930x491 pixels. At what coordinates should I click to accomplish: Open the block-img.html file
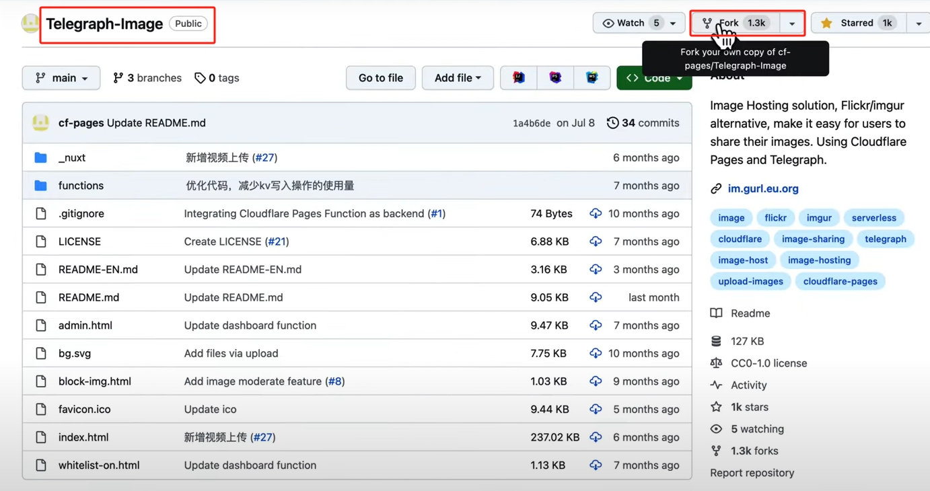pyautogui.click(x=95, y=381)
